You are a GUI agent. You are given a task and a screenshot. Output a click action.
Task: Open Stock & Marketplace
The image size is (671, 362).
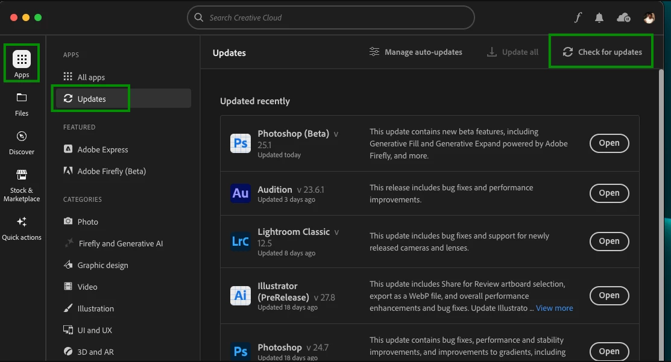click(x=21, y=185)
